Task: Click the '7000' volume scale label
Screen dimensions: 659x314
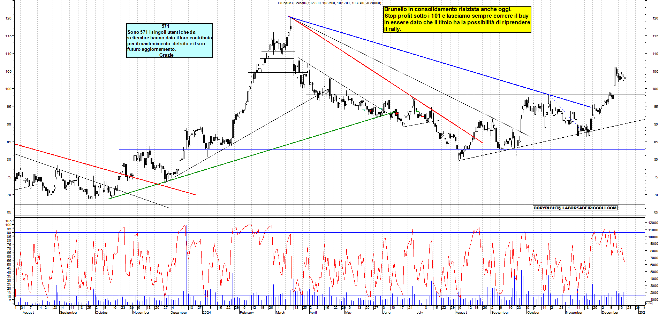Action: [654, 258]
